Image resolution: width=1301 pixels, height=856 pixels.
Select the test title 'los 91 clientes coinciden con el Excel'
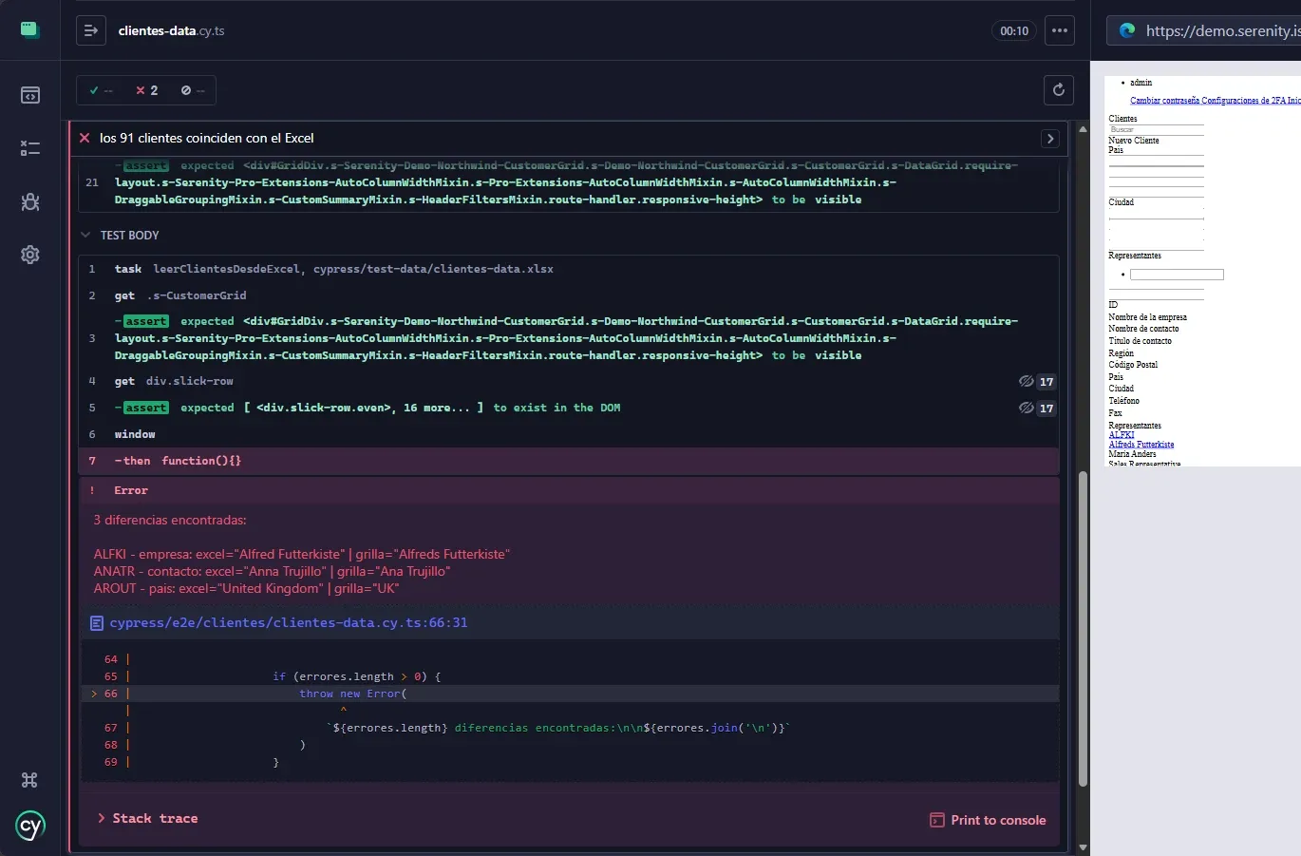coord(206,138)
